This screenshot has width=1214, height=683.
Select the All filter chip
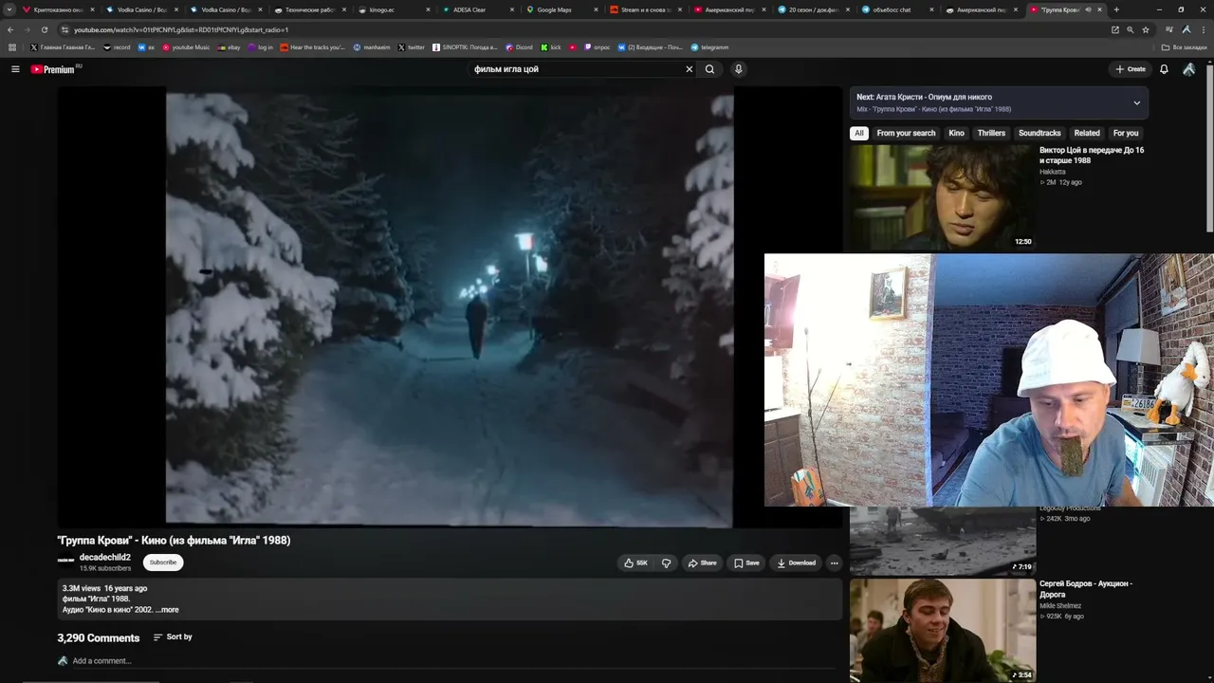(x=859, y=133)
